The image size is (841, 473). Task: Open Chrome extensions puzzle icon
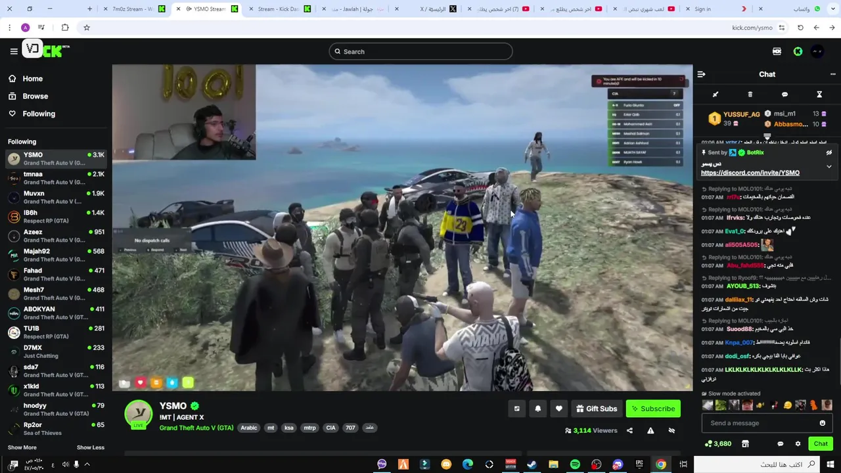[x=64, y=28]
